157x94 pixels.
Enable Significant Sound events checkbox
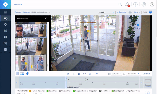coord(126,91)
